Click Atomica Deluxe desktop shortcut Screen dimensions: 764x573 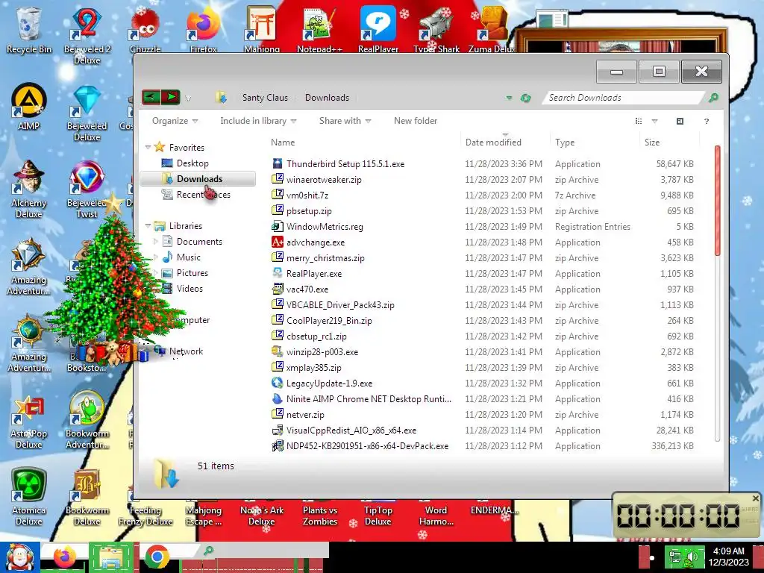tap(29, 497)
